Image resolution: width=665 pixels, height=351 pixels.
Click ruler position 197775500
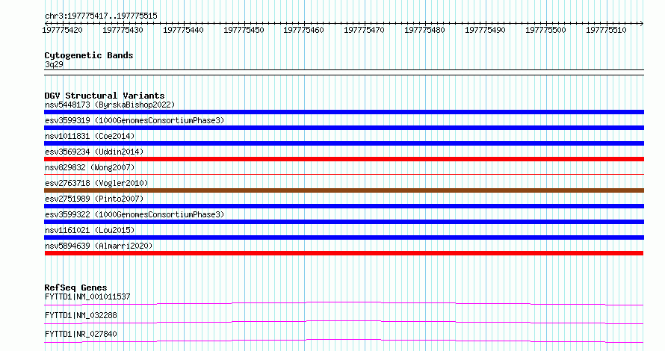[546, 30]
